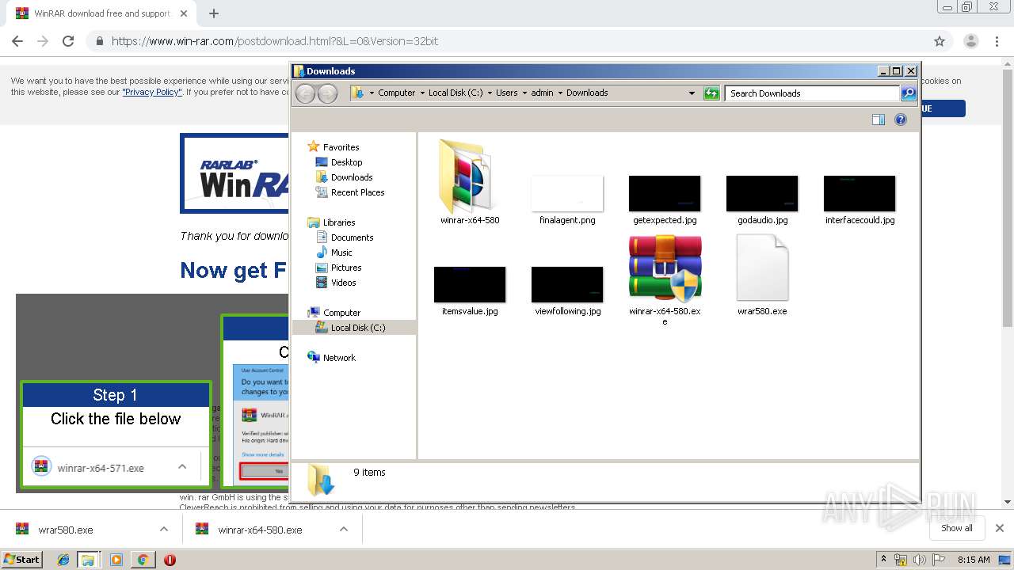The height and width of the screenshot is (570, 1014).
Task: Click Chrome taskbar icon
Action: [x=143, y=560]
